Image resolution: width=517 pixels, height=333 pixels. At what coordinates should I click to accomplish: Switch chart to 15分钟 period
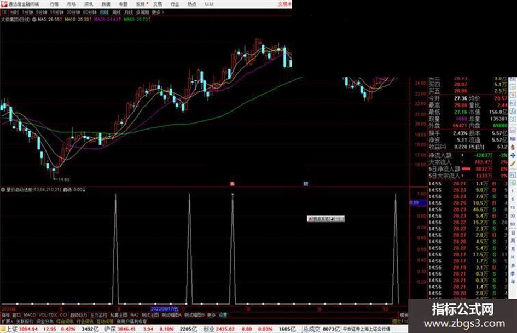(57, 12)
